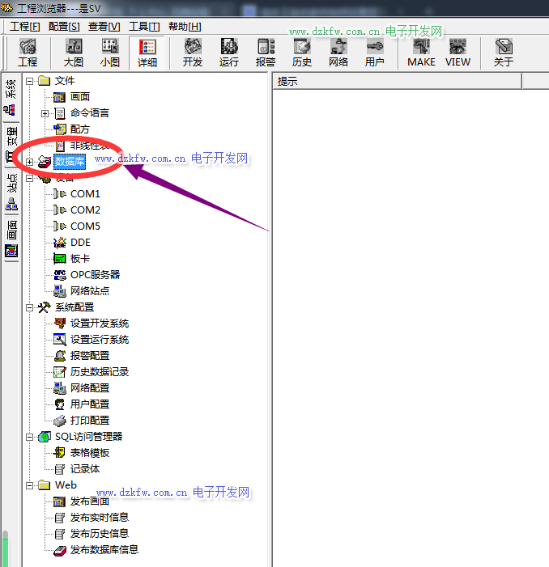Open the 配置[S] menu
The width and height of the screenshot is (549, 567).
click(x=64, y=26)
